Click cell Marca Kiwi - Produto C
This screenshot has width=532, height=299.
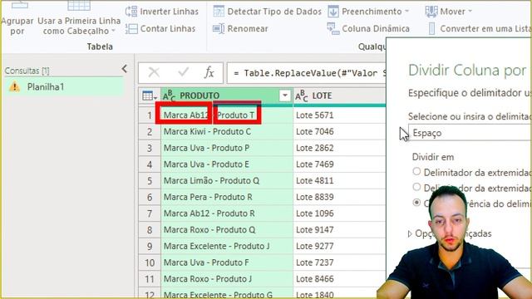pyautogui.click(x=227, y=131)
